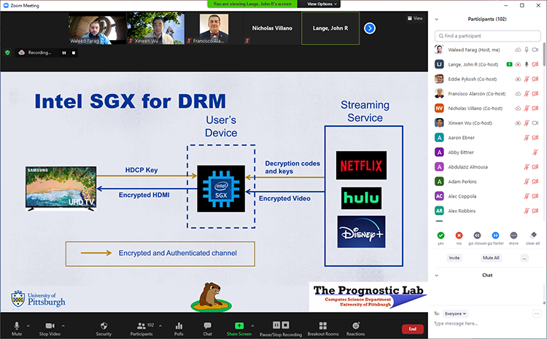547x339 pixels.
Task: End the meeting
Action: (413, 329)
